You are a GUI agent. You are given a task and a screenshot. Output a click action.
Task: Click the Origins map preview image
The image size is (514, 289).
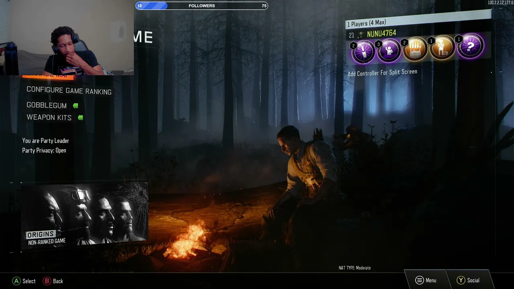pyautogui.click(x=85, y=215)
